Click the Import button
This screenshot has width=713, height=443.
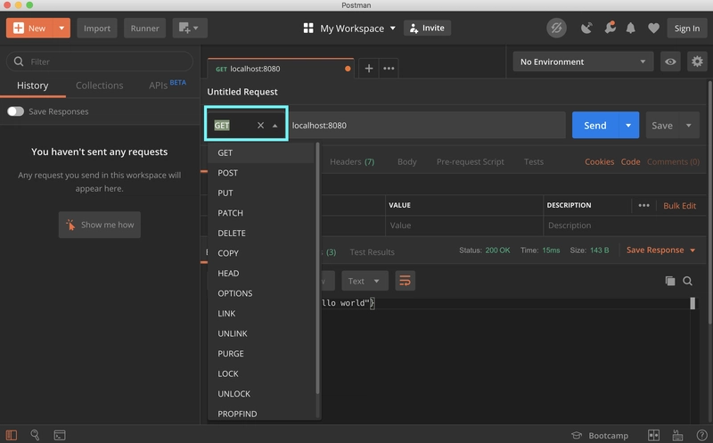click(97, 29)
